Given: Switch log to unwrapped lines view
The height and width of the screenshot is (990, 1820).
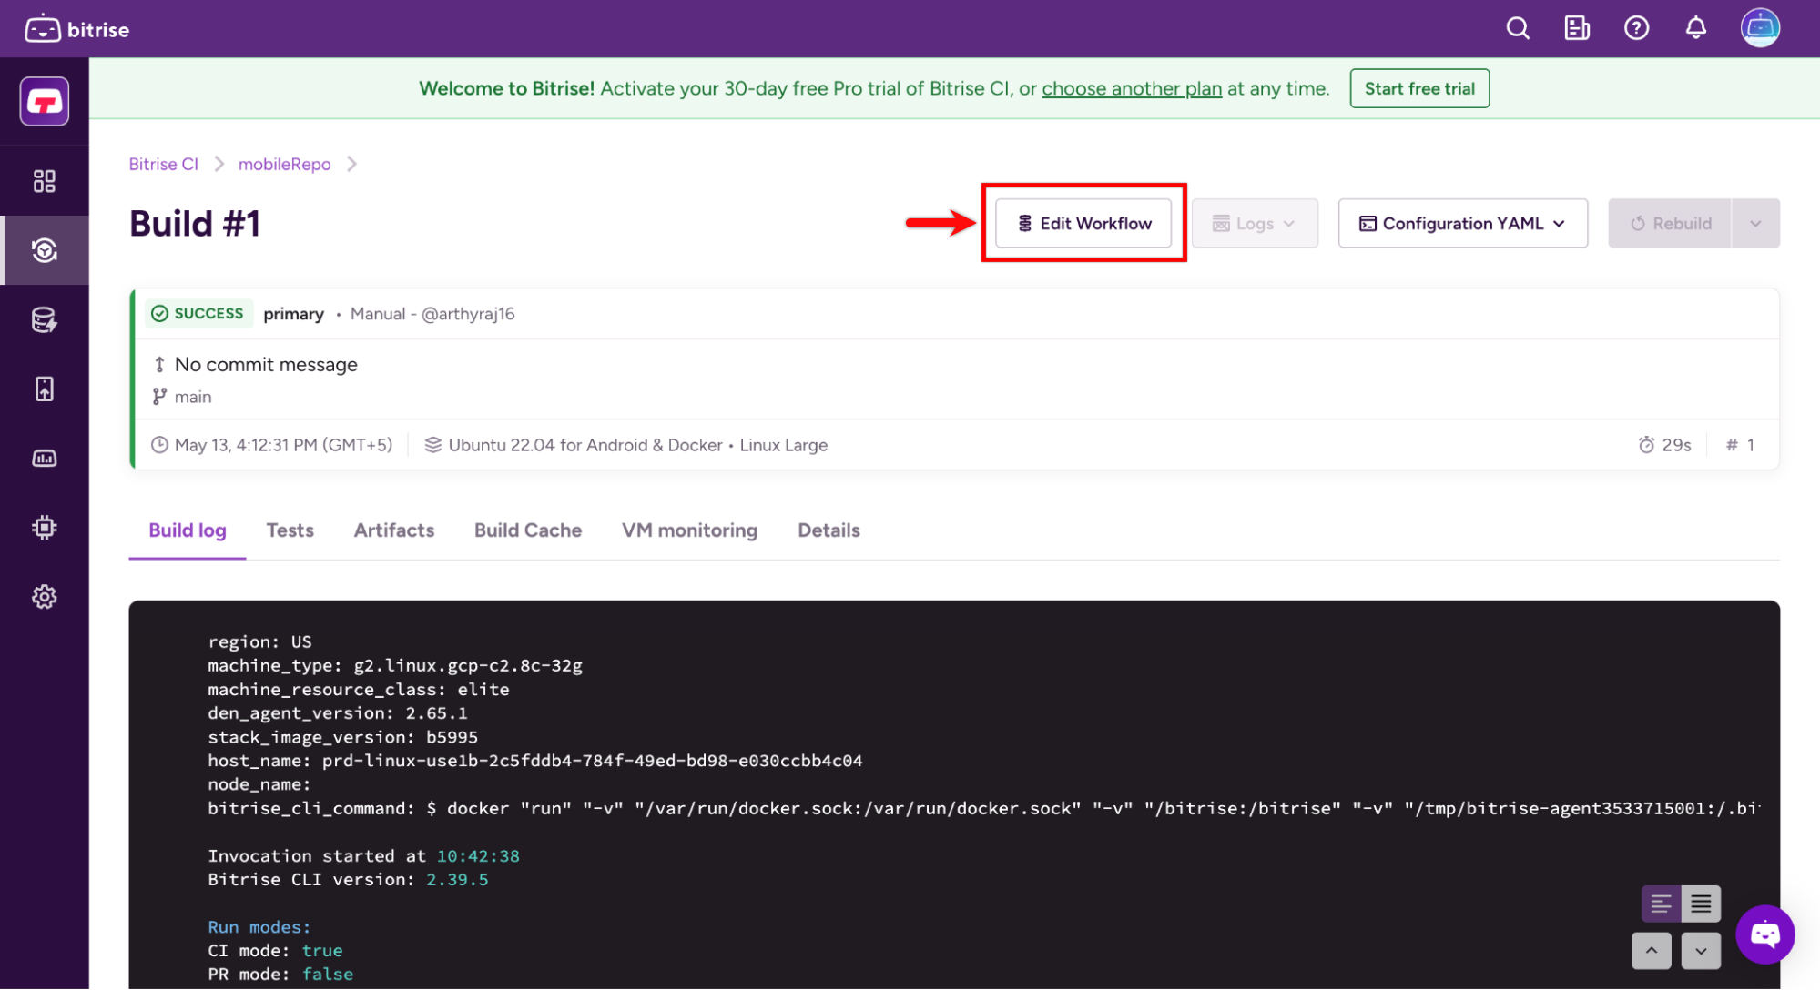Looking at the screenshot, I should 1661,904.
